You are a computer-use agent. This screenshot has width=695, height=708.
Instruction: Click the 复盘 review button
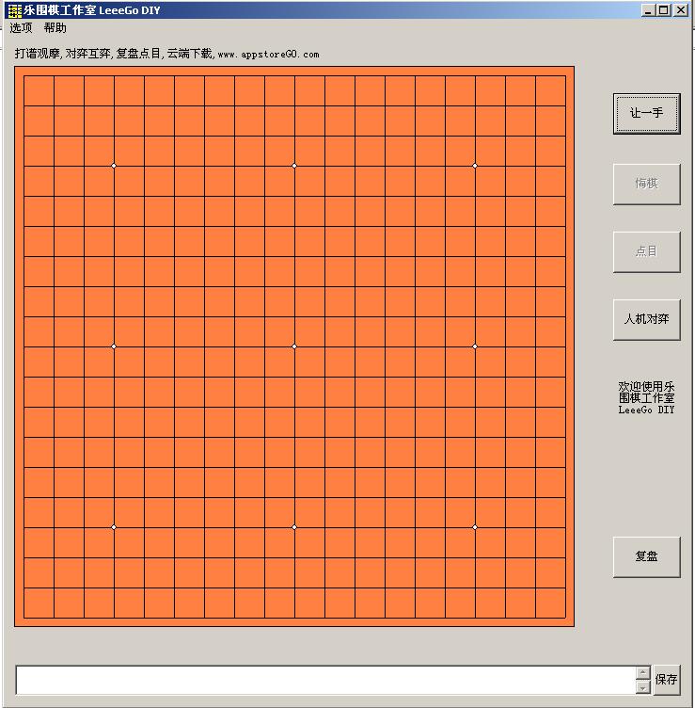point(646,556)
